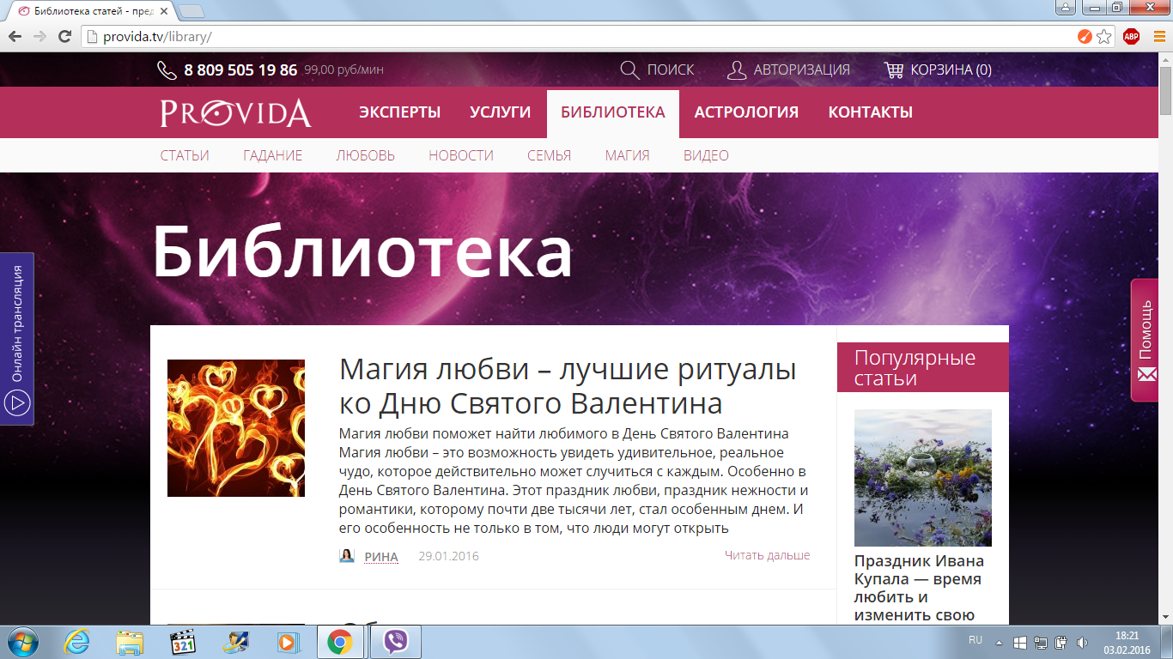Viewport: 1173px width, 659px height.
Task: Click the volume speaker tray icon
Action: (x=1082, y=642)
